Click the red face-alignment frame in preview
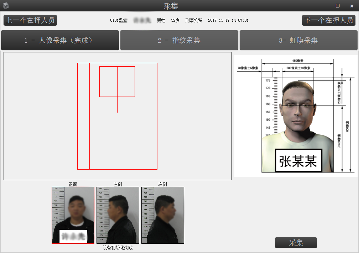Image resolution: width=359 pixels, height=253 pixels. 117,81
